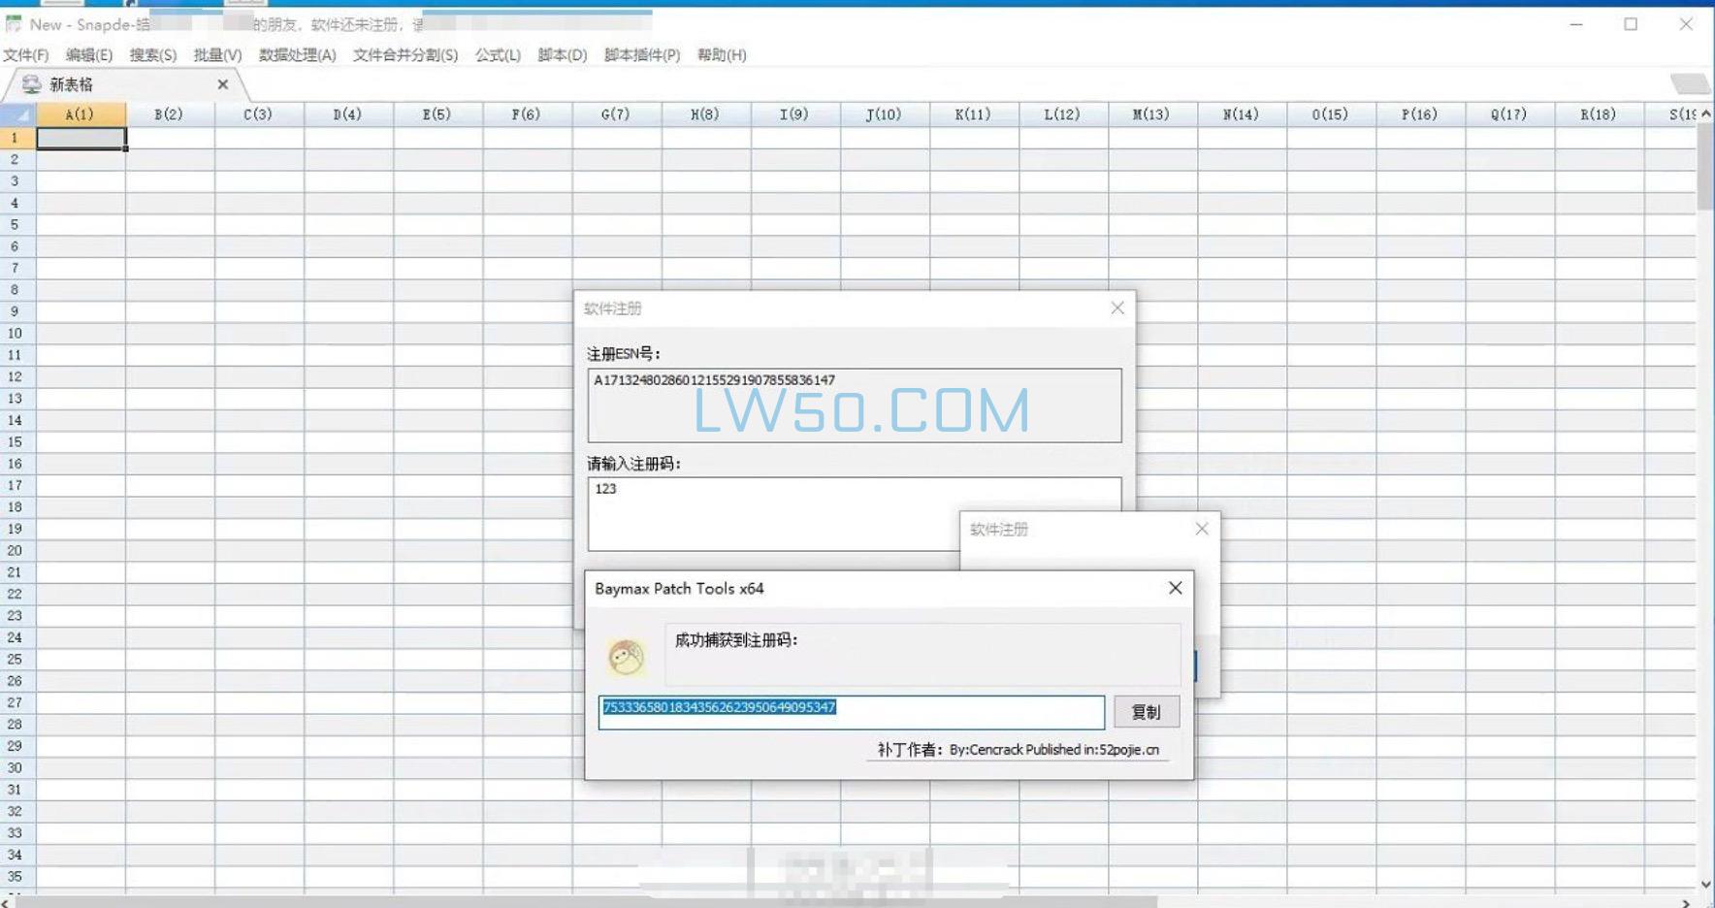Image resolution: width=1715 pixels, height=908 pixels.
Task: Open the 公式(L) menu
Action: 498,55
